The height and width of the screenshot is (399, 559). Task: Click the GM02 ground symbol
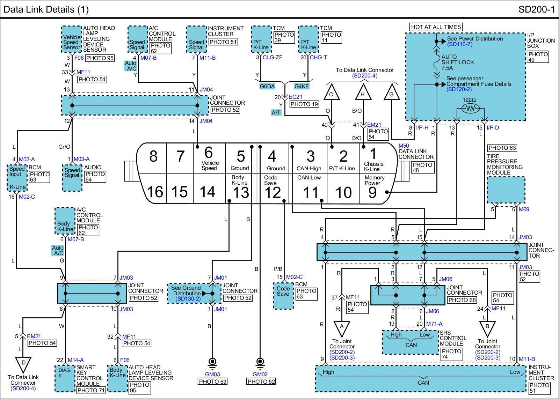(x=260, y=363)
